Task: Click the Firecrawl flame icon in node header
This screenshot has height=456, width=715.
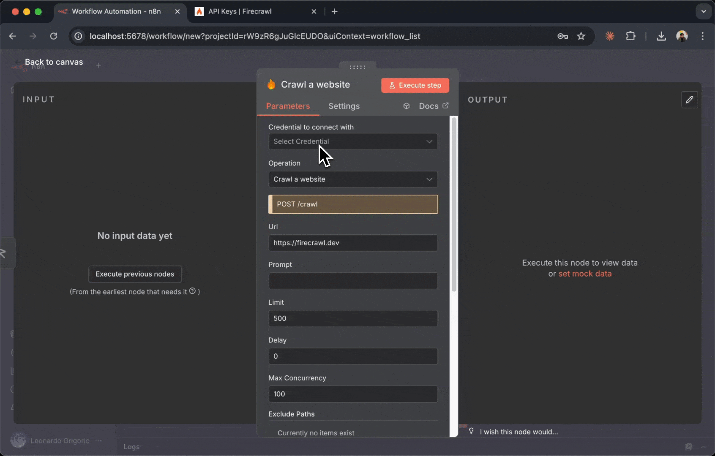Action: click(x=271, y=84)
